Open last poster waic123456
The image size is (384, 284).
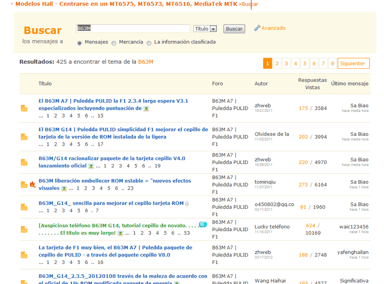tap(354, 227)
